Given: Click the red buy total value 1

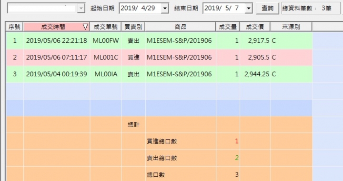Looking at the screenshot, I should (x=236, y=141).
